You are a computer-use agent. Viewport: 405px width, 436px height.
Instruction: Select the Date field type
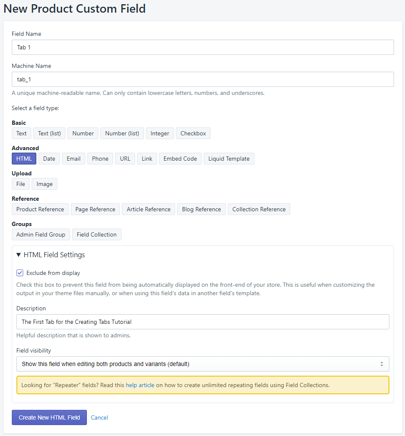tap(49, 159)
